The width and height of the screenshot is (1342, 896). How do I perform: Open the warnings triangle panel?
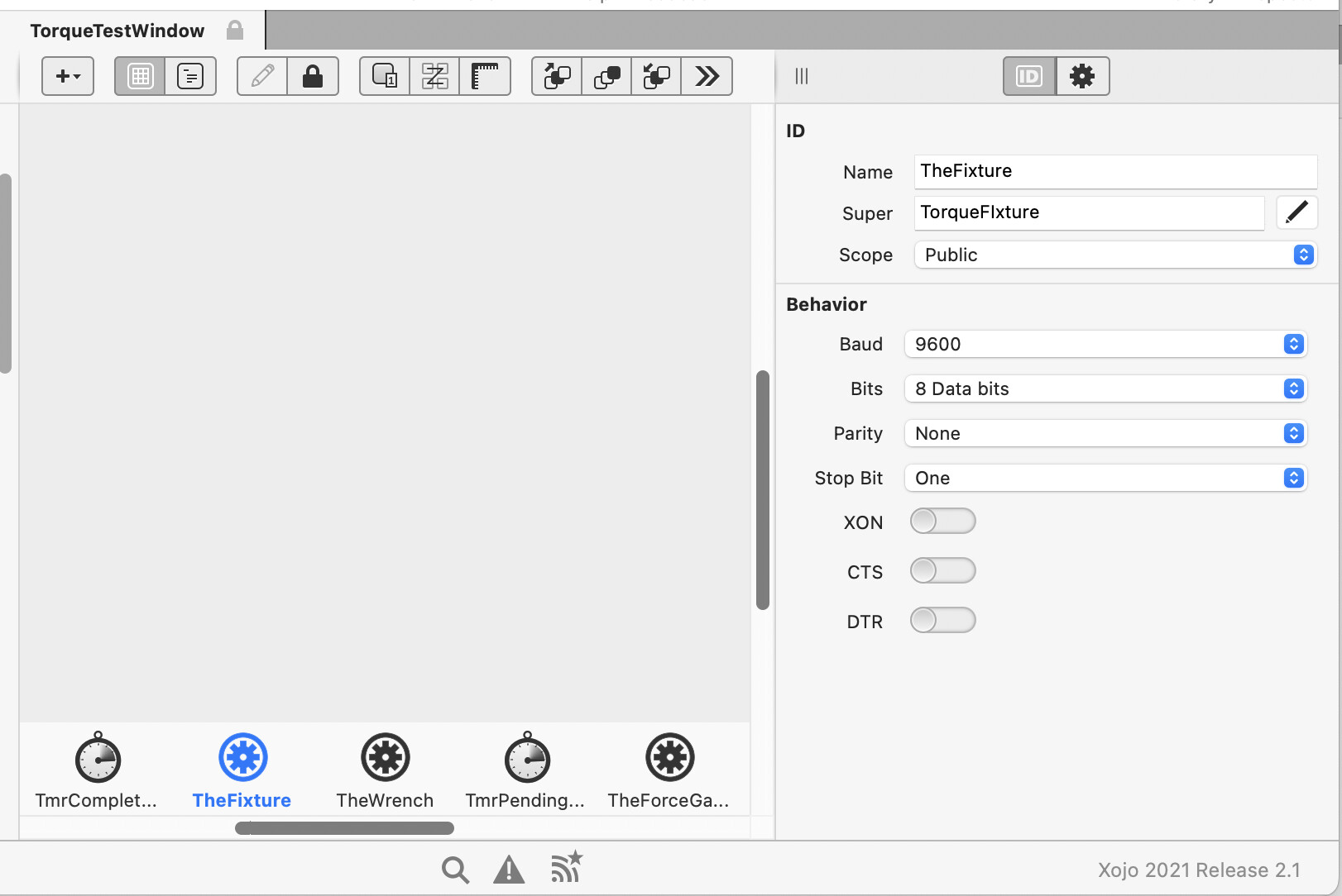508,870
